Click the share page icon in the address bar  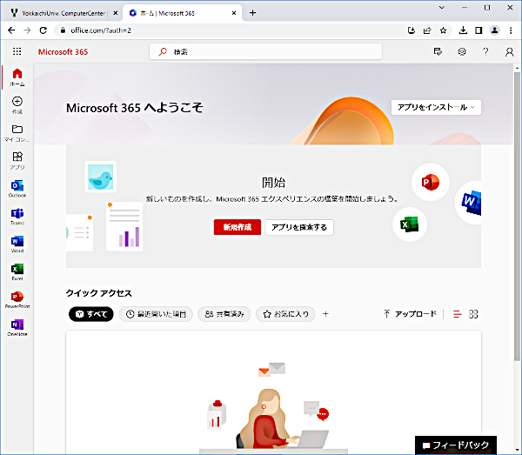(x=427, y=30)
